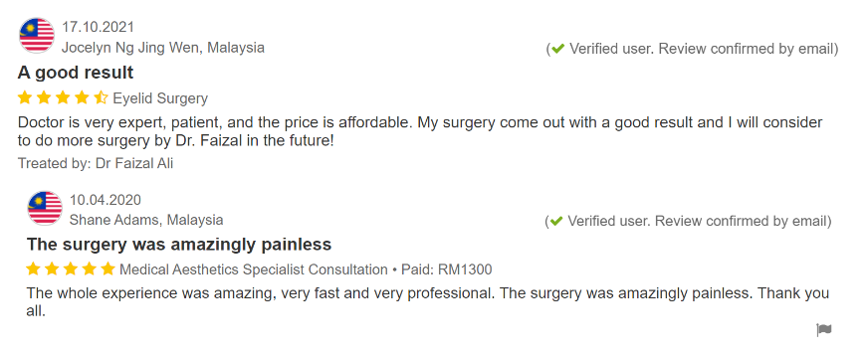Click 'Treated by: Dr Faizal Ali' text
This screenshot has width=866, height=358.
(x=96, y=163)
